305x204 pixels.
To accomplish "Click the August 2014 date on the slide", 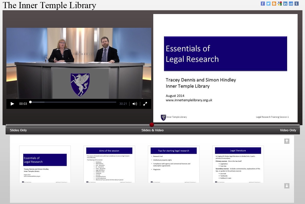I will (x=175, y=96).
